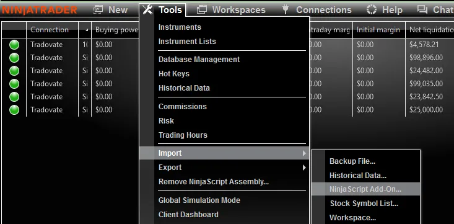
Task: Expand the Import submenu arrow
Action: pos(304,153)
